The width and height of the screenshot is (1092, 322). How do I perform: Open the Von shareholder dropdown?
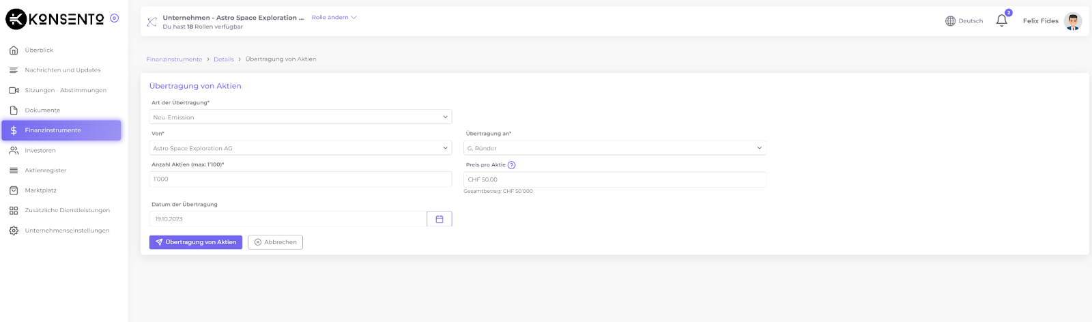300,148
